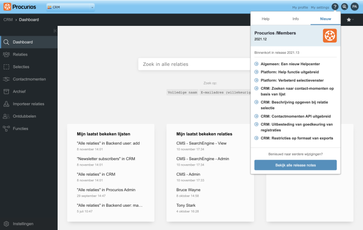Open the user search icon in header
The width and height of the screenshot is (363, 230).
(344, 7)
